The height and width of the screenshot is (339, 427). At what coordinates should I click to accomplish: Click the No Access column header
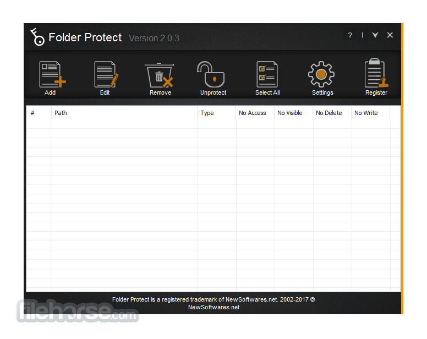click(x=255, y=113)
